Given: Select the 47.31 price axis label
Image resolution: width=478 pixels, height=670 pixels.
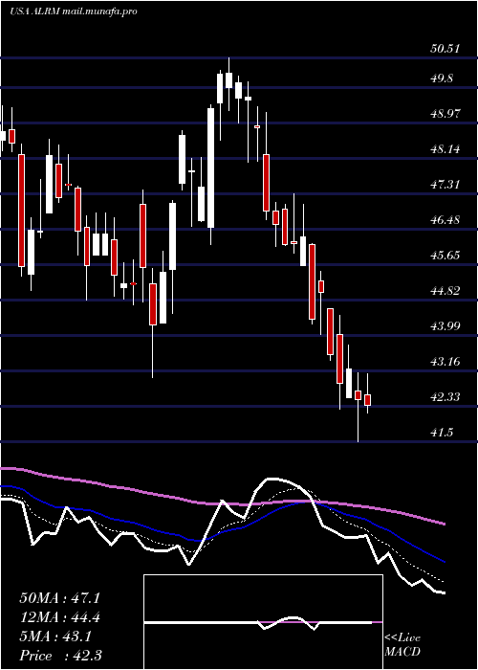Looking at the screenshot, I should [x=445, y=185].
